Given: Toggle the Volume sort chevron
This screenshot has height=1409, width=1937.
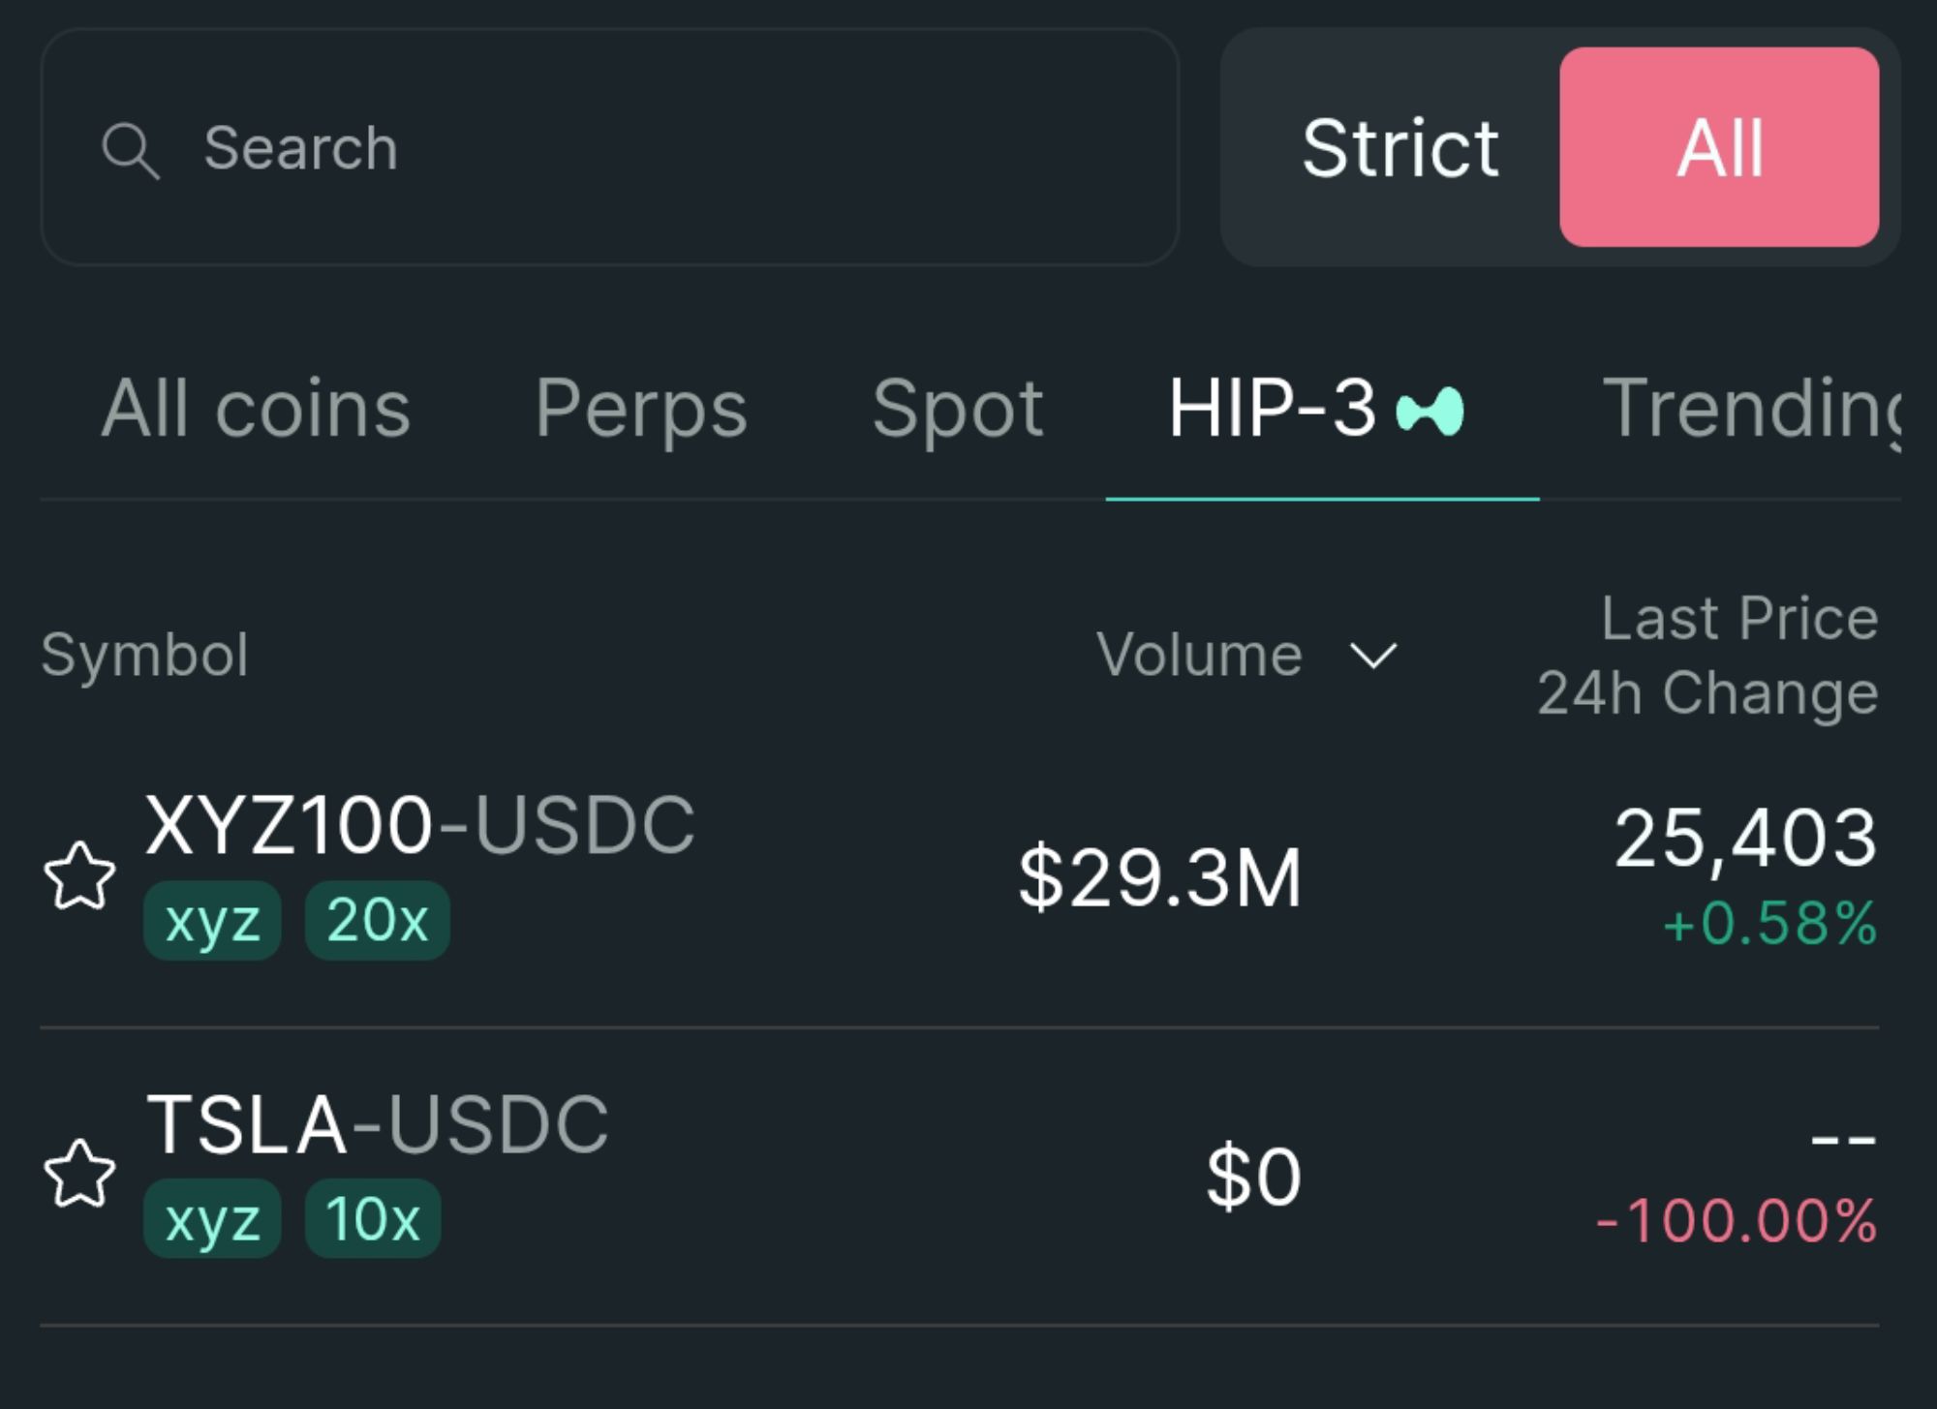Looking at the screenshot, I should pyautogui.click(x=1373, y=657).
